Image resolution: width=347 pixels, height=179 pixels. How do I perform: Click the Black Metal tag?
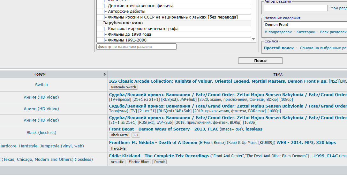click(x=119, y=135)
